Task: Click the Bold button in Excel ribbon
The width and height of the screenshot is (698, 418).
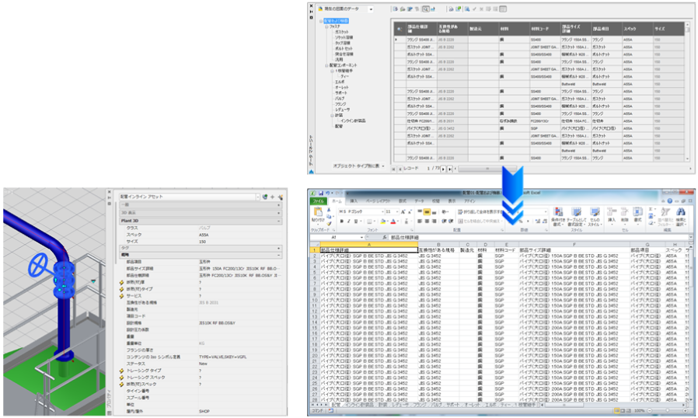Action: click(x=341, y=221)
